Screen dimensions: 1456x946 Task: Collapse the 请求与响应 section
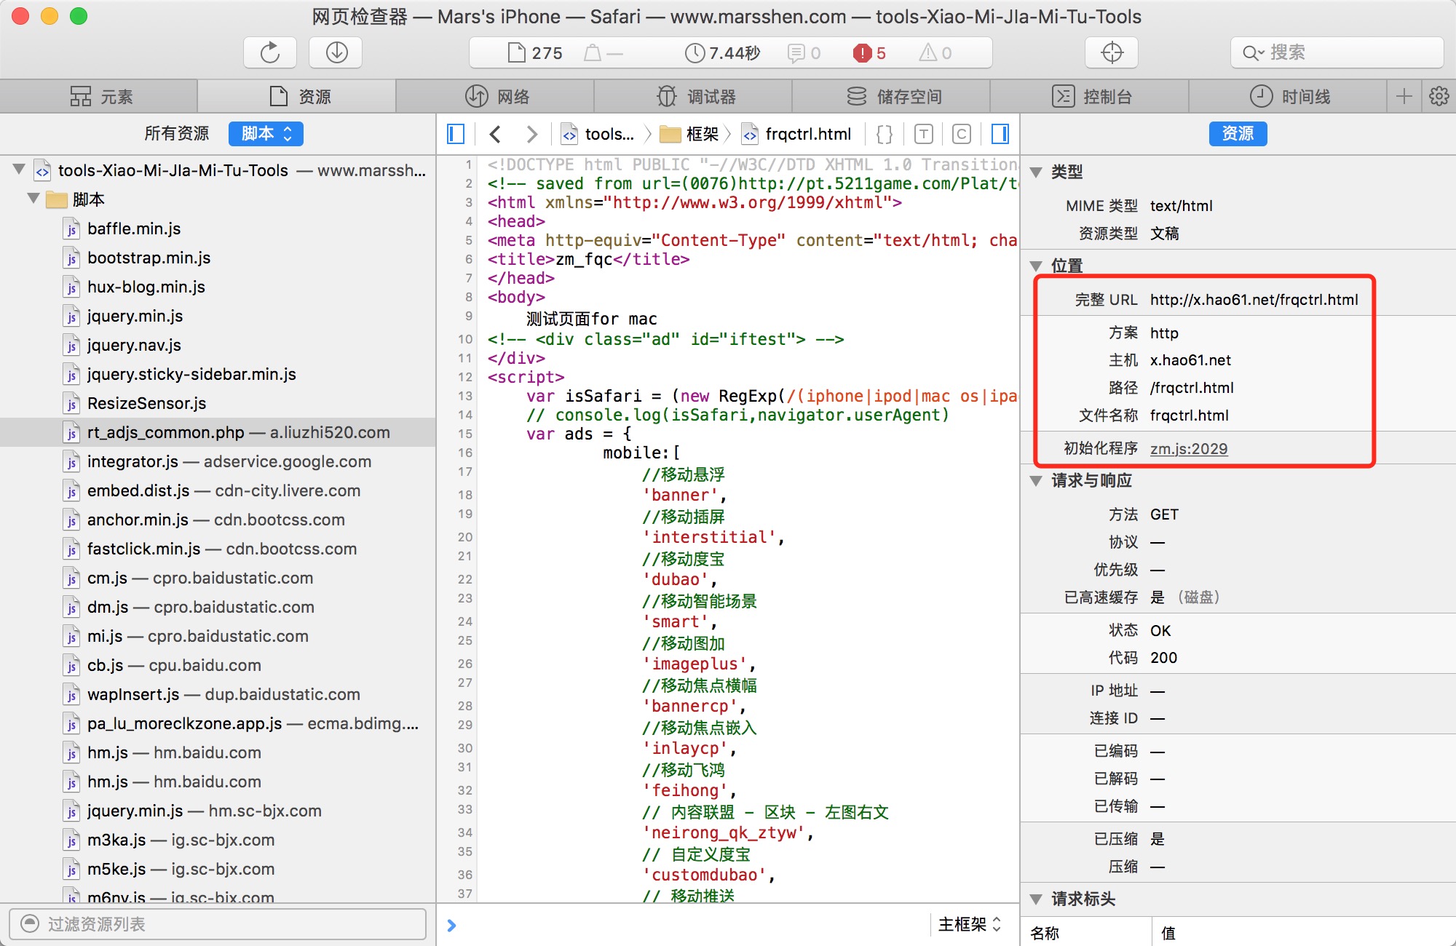1036,480
